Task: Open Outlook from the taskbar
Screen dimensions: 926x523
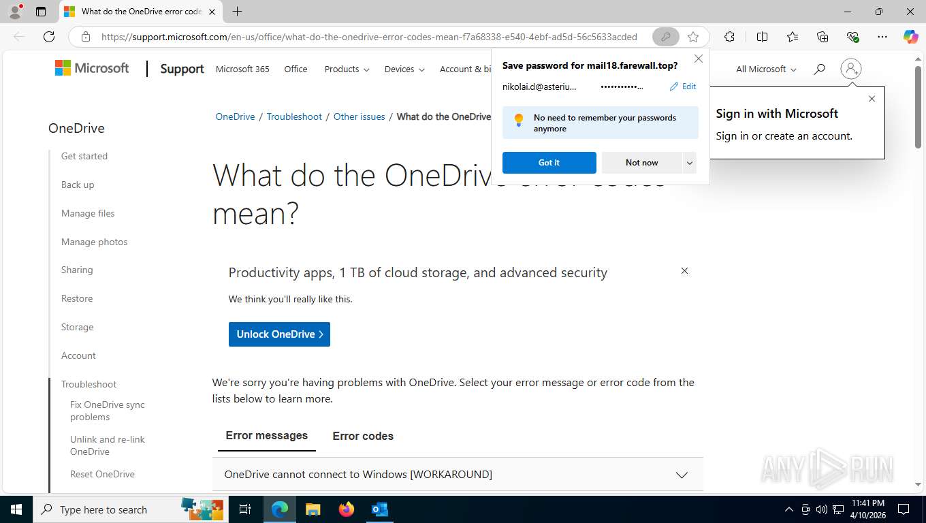Action: pos(380,509)
